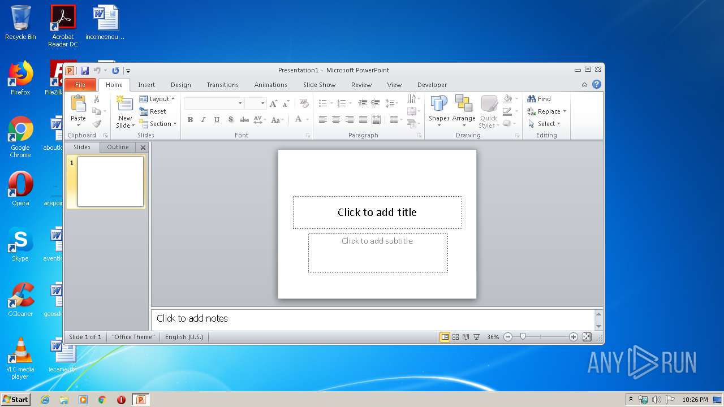Click the notes area to add notes
724x407 pixels.
(x=372, y=319)
